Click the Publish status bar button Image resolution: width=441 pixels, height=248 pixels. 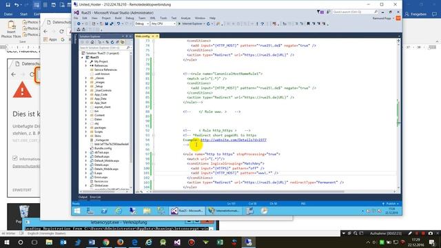[391, 204]
